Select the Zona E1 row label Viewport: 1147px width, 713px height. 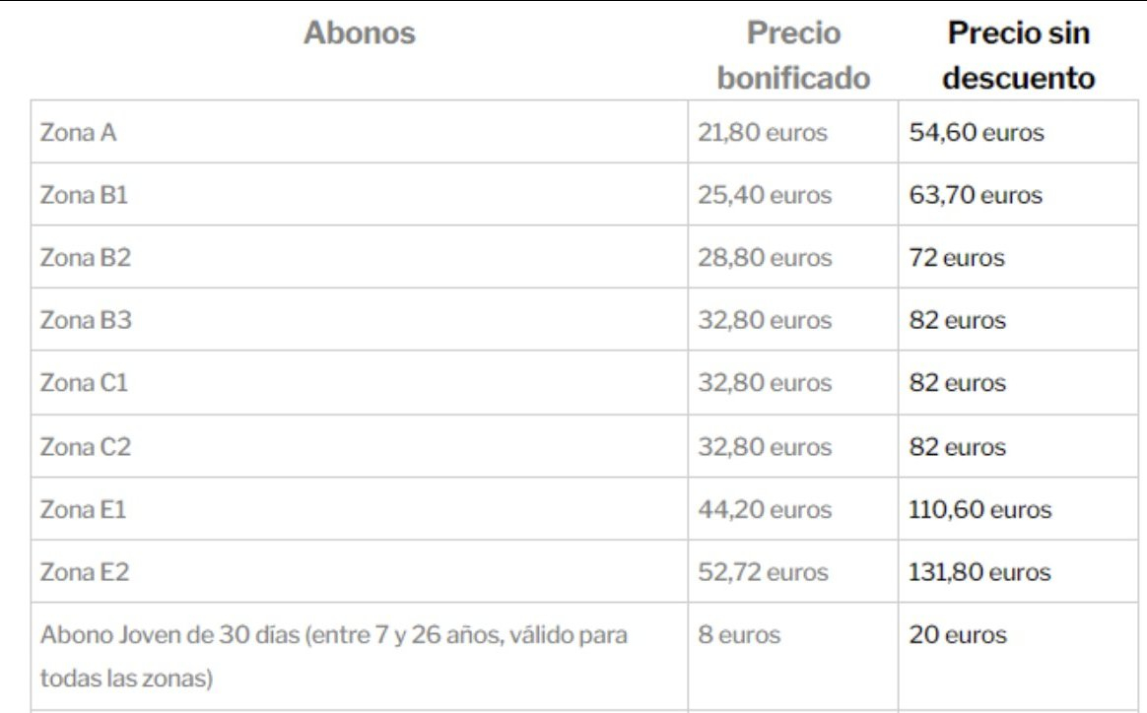pos(83,510)
